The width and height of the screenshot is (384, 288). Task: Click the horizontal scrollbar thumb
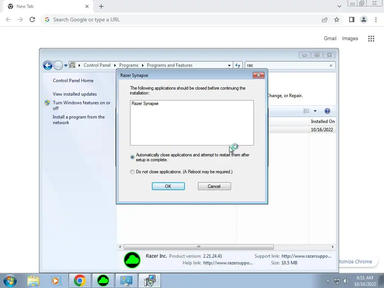pos(199,247)
